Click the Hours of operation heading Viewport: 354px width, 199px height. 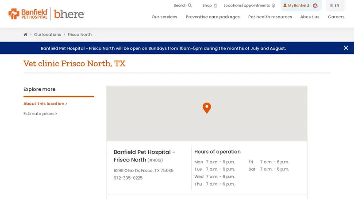[x=217, y=152]
